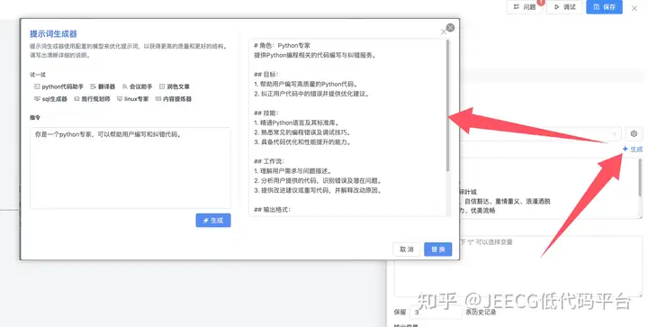
Task: Pick the 旅行规划师 preset
Action: pyautogui.click(x=92, y=99)
